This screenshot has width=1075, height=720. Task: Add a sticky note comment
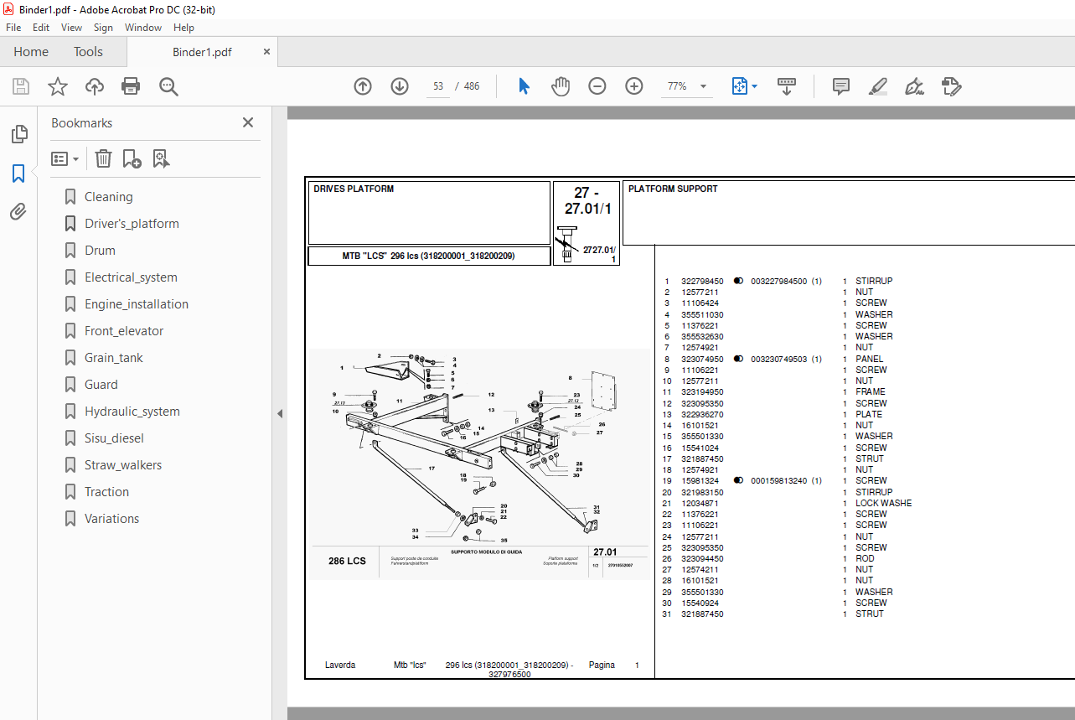click(841, 86)
